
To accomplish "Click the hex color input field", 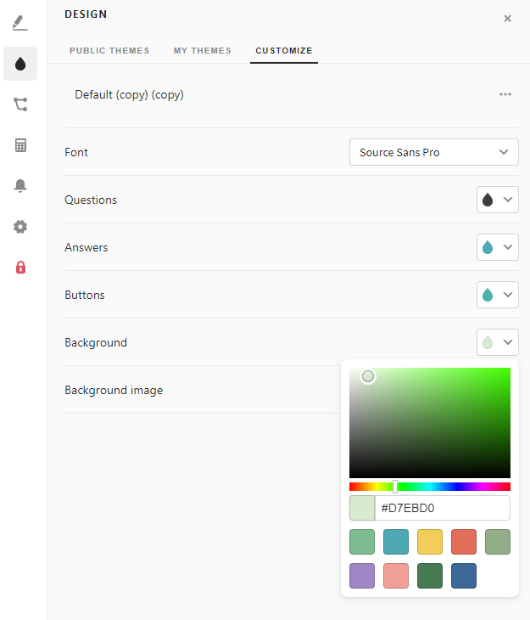I will 441,508.
